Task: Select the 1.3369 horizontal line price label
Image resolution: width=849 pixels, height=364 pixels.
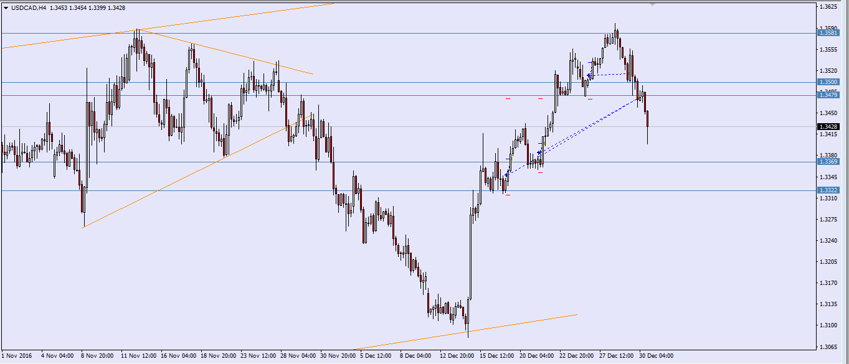Action: [828, 162]
